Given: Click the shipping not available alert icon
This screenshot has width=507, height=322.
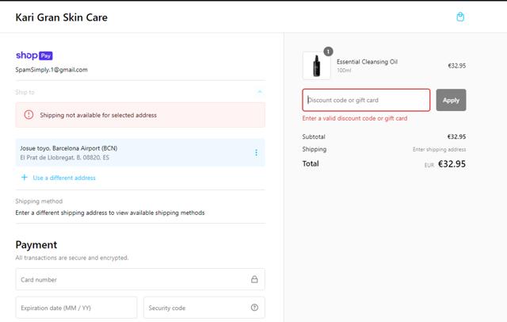Looking at the screenshot, I should point(29,114).
